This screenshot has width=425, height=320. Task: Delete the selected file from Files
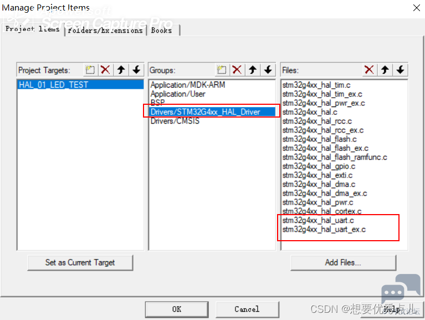pos(369,70)
